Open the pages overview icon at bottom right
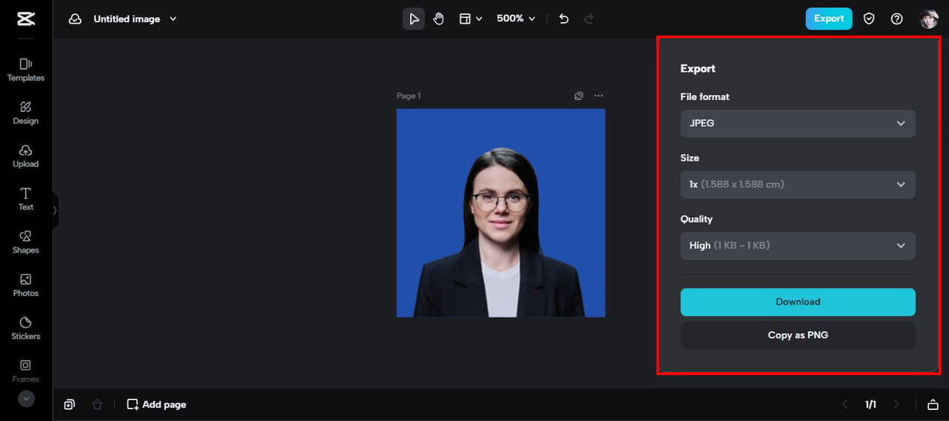This screenshot has width=949, height=421. [x=933, y=405]
